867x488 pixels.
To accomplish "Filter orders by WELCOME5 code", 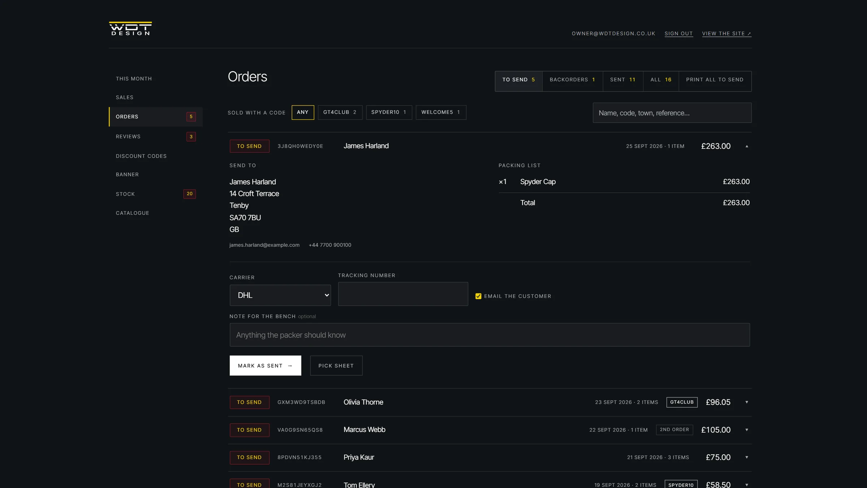I will pos(441,112).
